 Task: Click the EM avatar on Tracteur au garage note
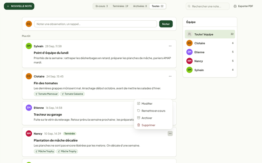pyautogui.click(x=29, y=108)
